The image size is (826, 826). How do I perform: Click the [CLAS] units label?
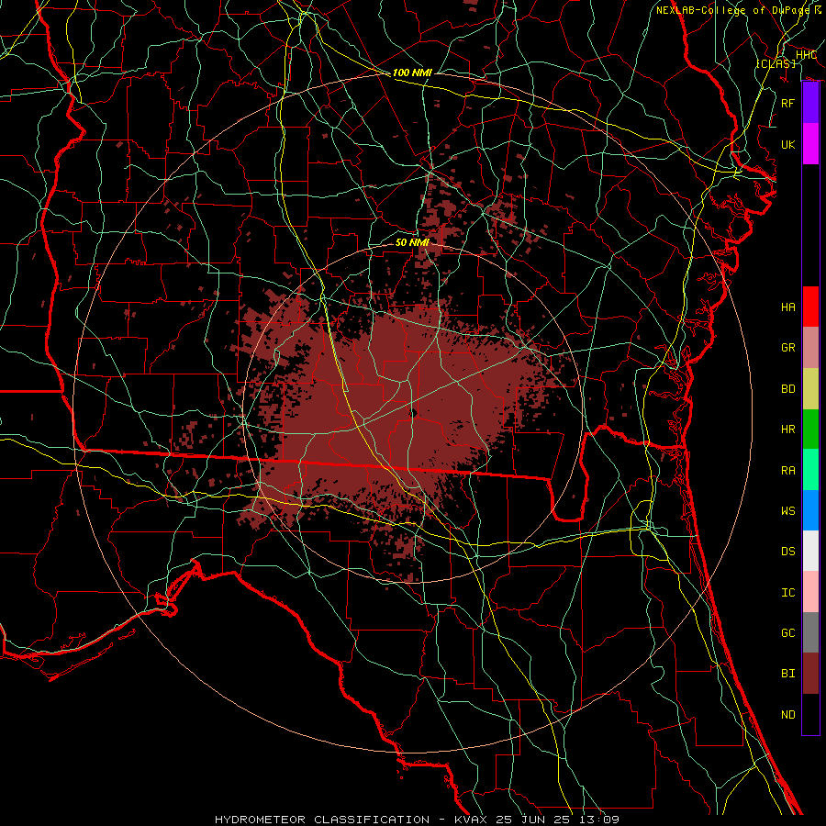776,63
